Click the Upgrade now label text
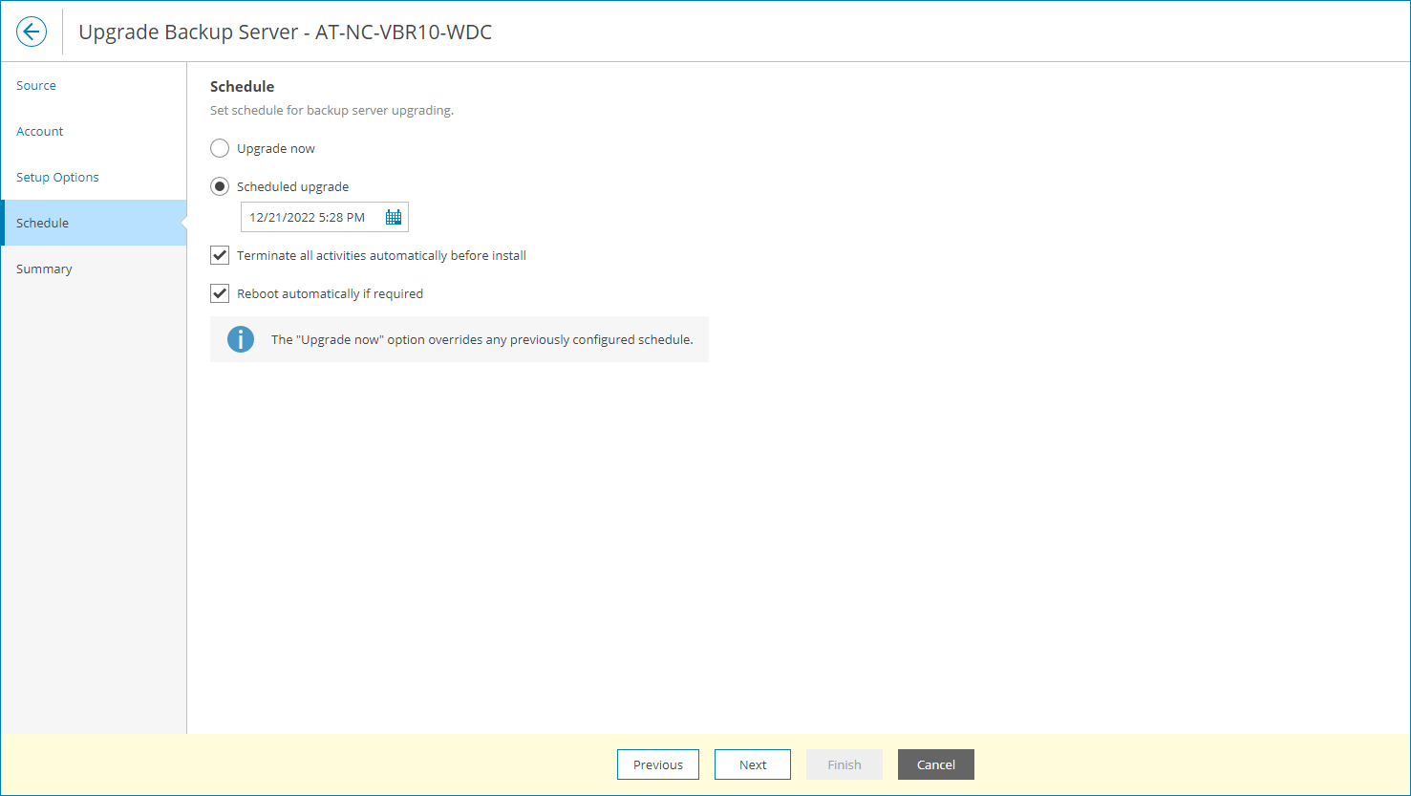This screenshot has height=796, width=1411. click(275, 148)
